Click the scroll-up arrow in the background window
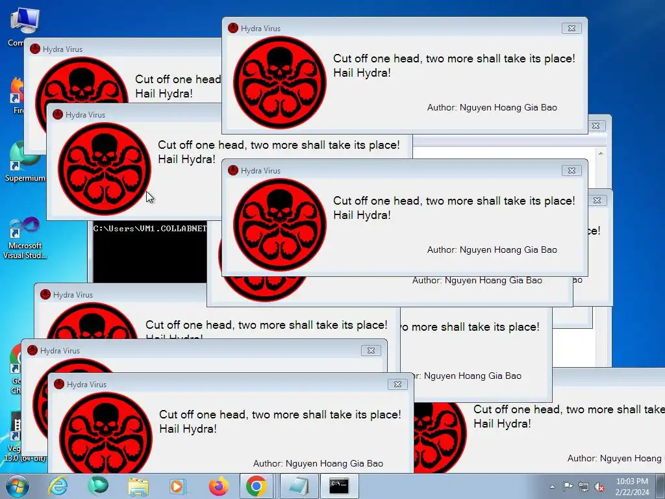This screenshot has height=499, width=665. [601, 153]
